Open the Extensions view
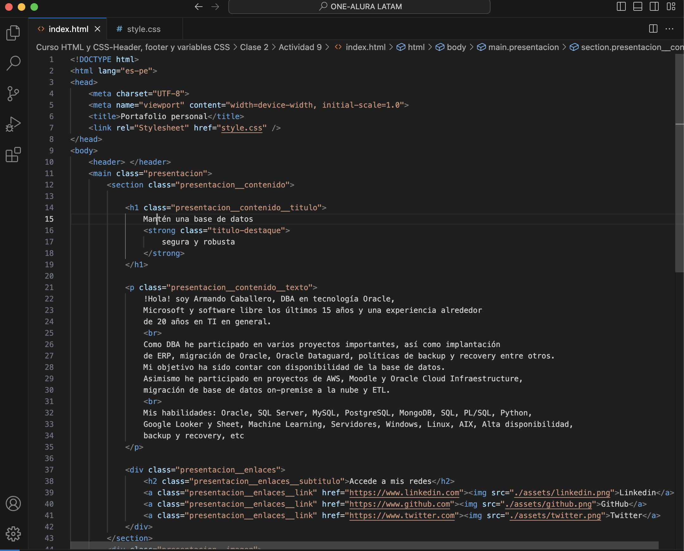Image resolution: width=684 pixels, height=551 pixels. coord(13,155)
